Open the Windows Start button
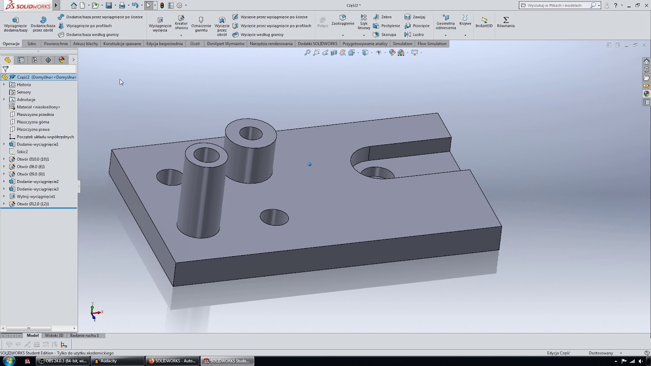The image size is (651, 366). pos(9,361)
